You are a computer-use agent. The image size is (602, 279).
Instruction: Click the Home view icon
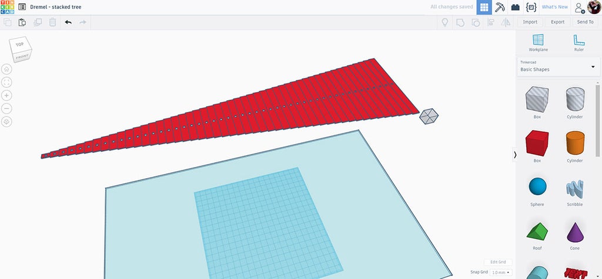click(x=6, y=69)
